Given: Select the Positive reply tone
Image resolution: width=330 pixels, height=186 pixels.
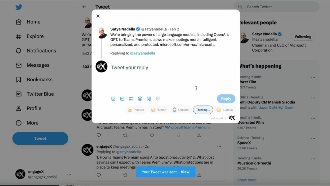Looking at the screenshot, I should click(136, 110).
